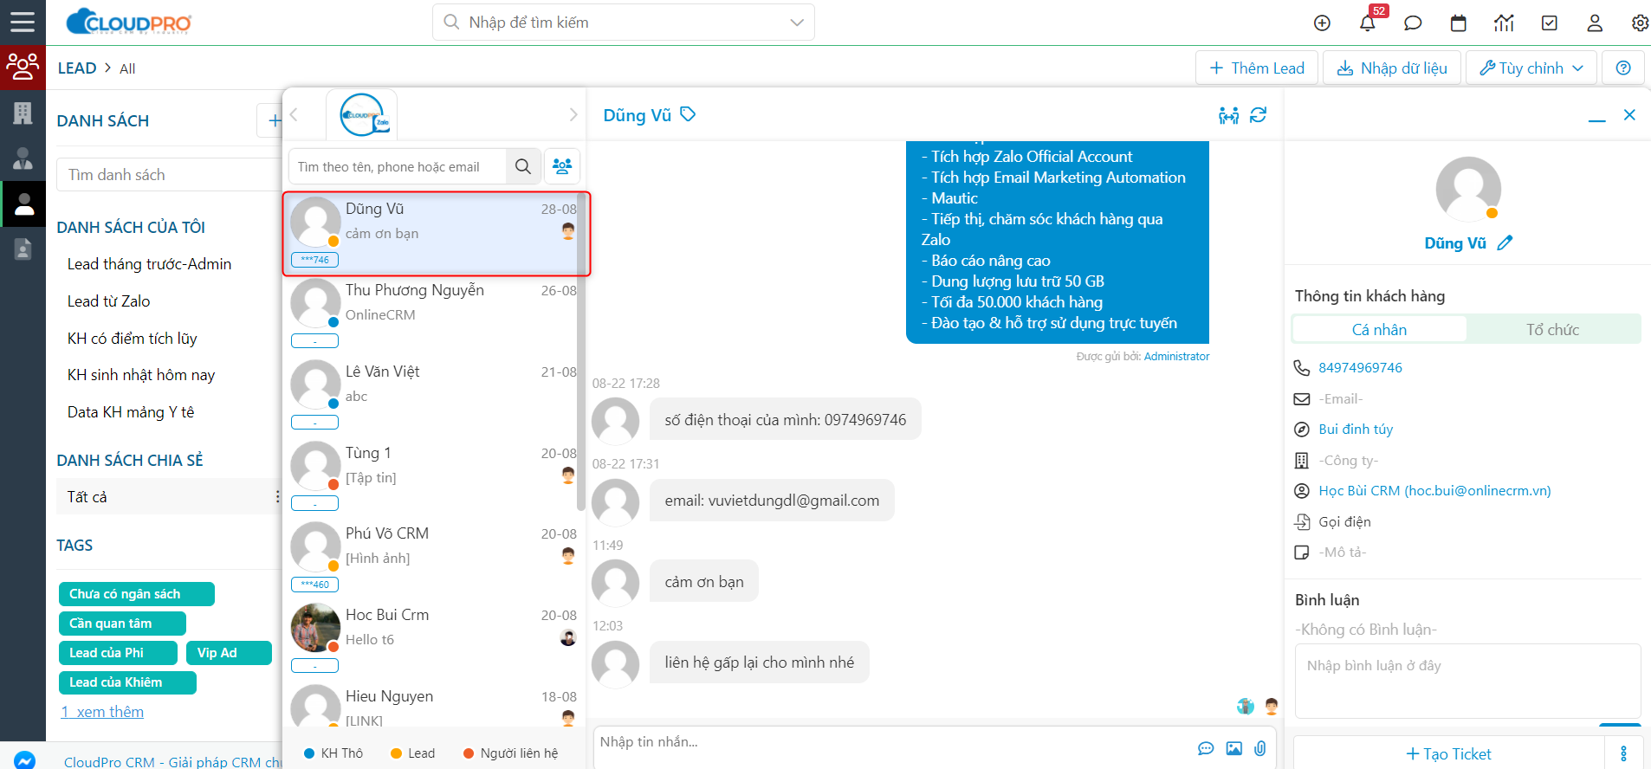The width and height of the screenshot is (1651, 769).
Task: Click the contacts group filter icon
Action: point(562,166)
